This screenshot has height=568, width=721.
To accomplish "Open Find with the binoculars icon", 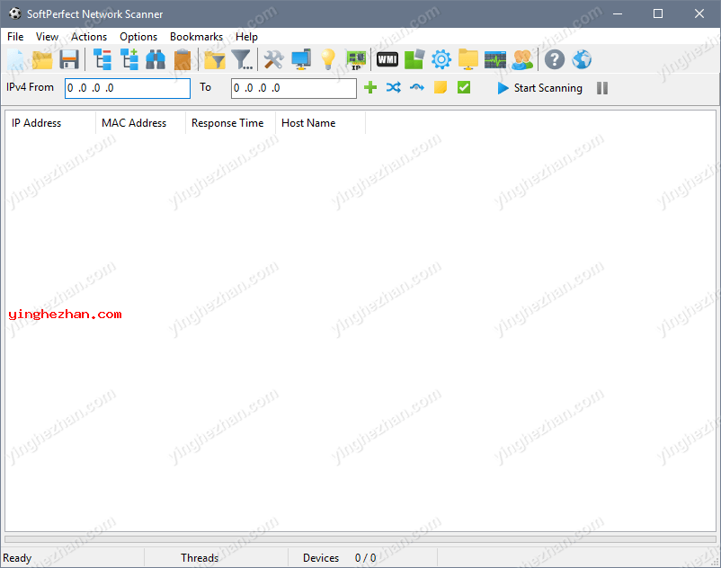I will [x=156, y=59].
